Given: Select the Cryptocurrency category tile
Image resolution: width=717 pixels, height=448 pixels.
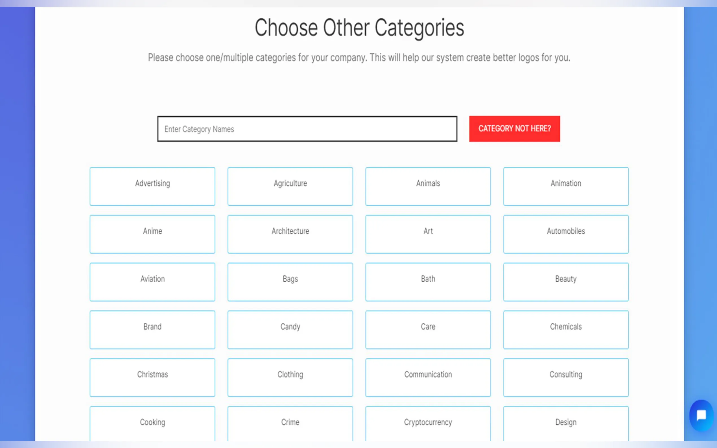Looking at the screenshot, I should point(428,423).
